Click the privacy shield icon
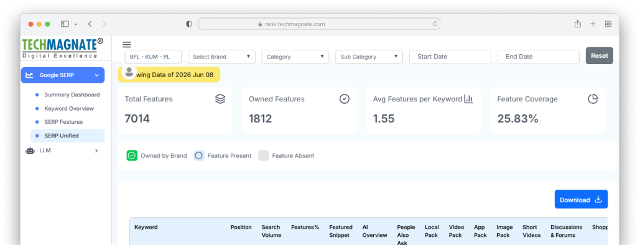 (x=189, y=24)
